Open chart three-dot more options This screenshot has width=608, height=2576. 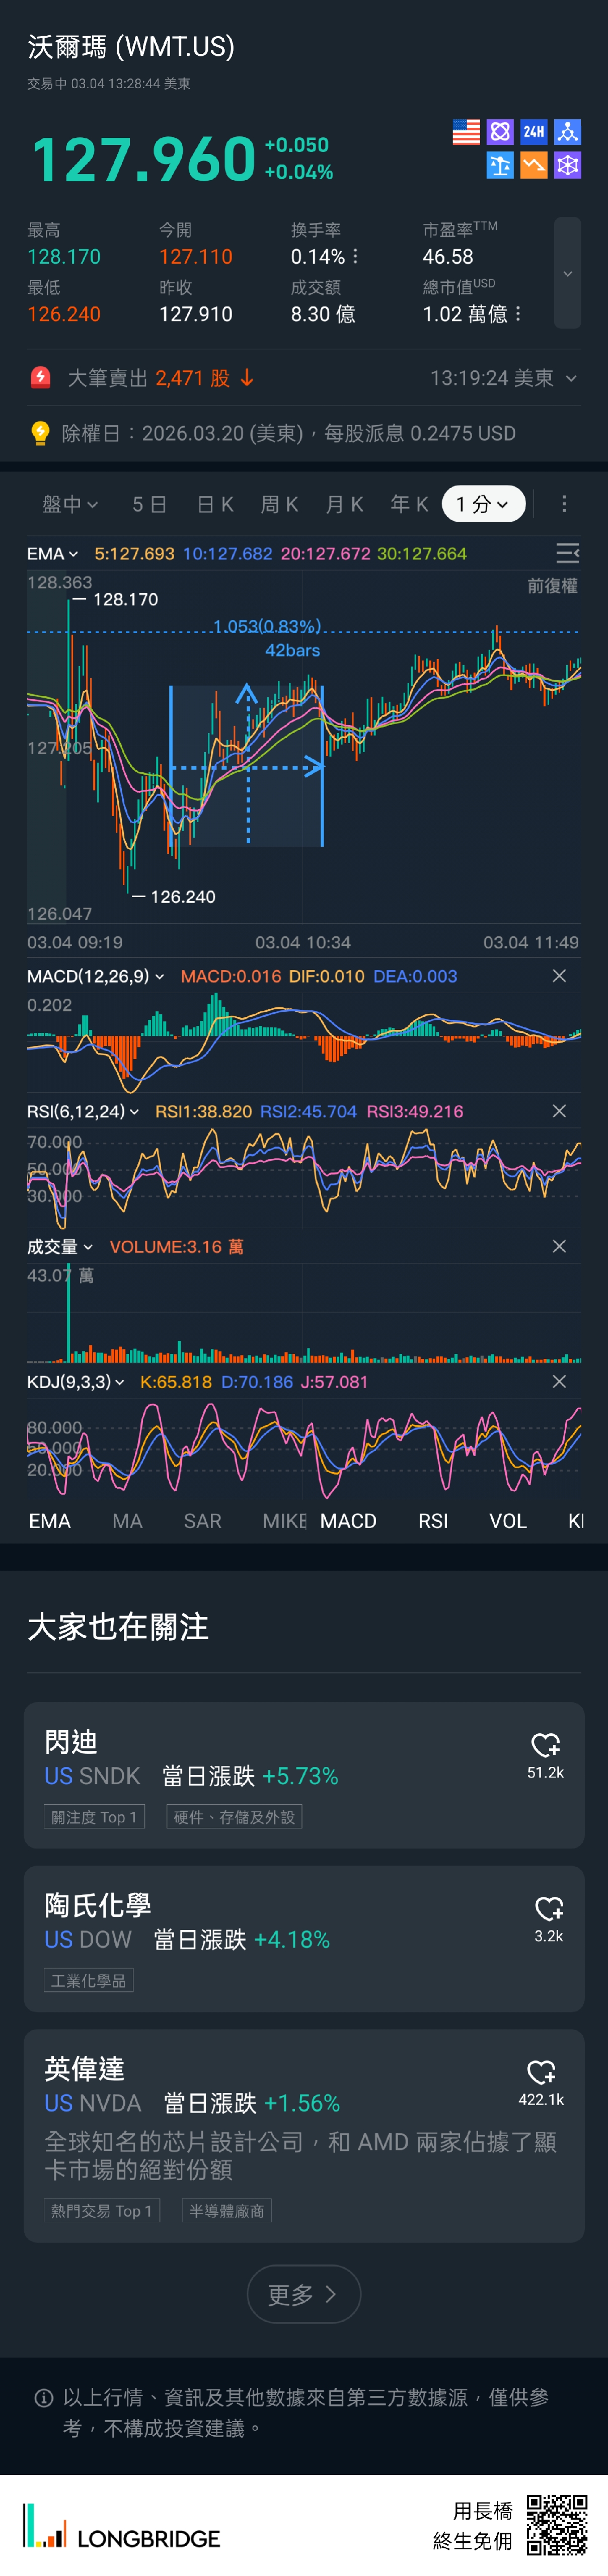tap(564, 504)
